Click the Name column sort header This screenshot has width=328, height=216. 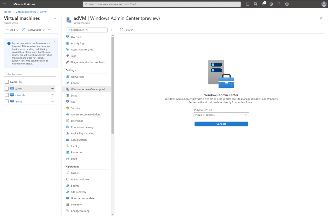click(x=16, y=82)
